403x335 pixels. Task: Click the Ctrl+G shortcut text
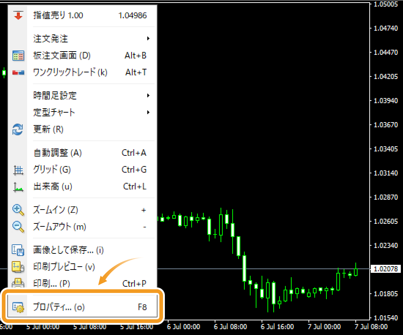(x=134, y=170)
